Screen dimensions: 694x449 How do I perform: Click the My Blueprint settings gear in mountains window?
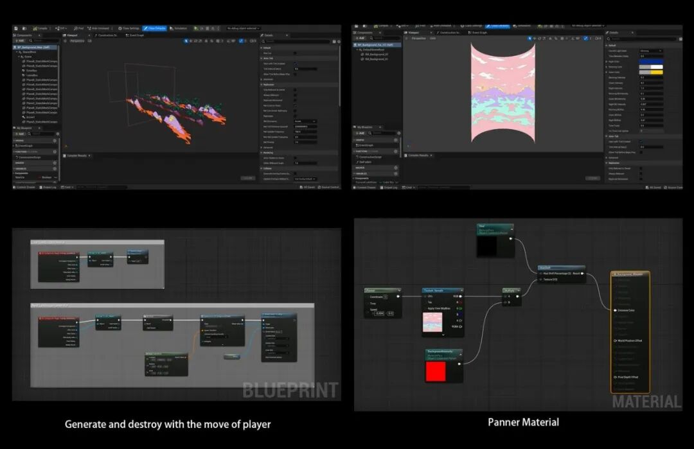(58, 134)
